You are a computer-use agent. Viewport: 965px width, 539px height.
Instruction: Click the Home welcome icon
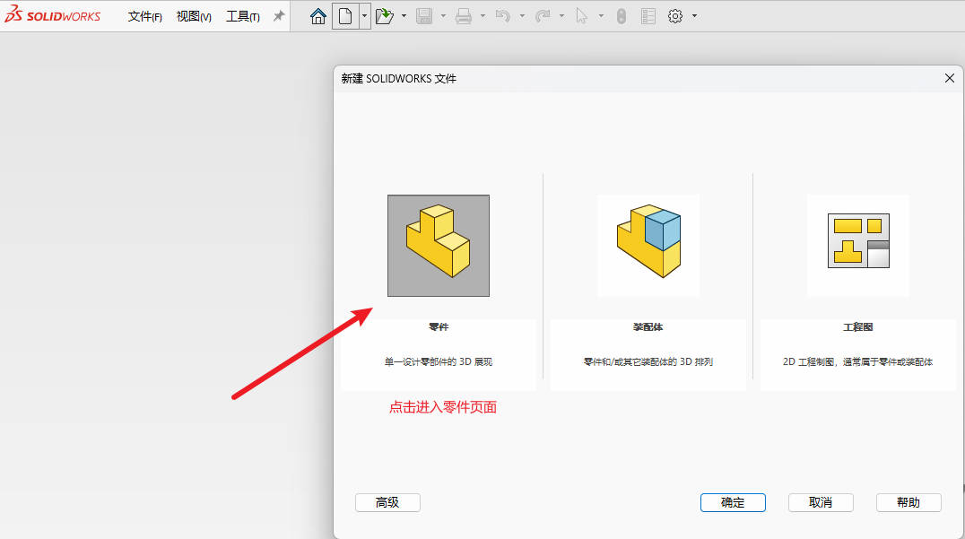pyautogui.click(x=318, y=16)
